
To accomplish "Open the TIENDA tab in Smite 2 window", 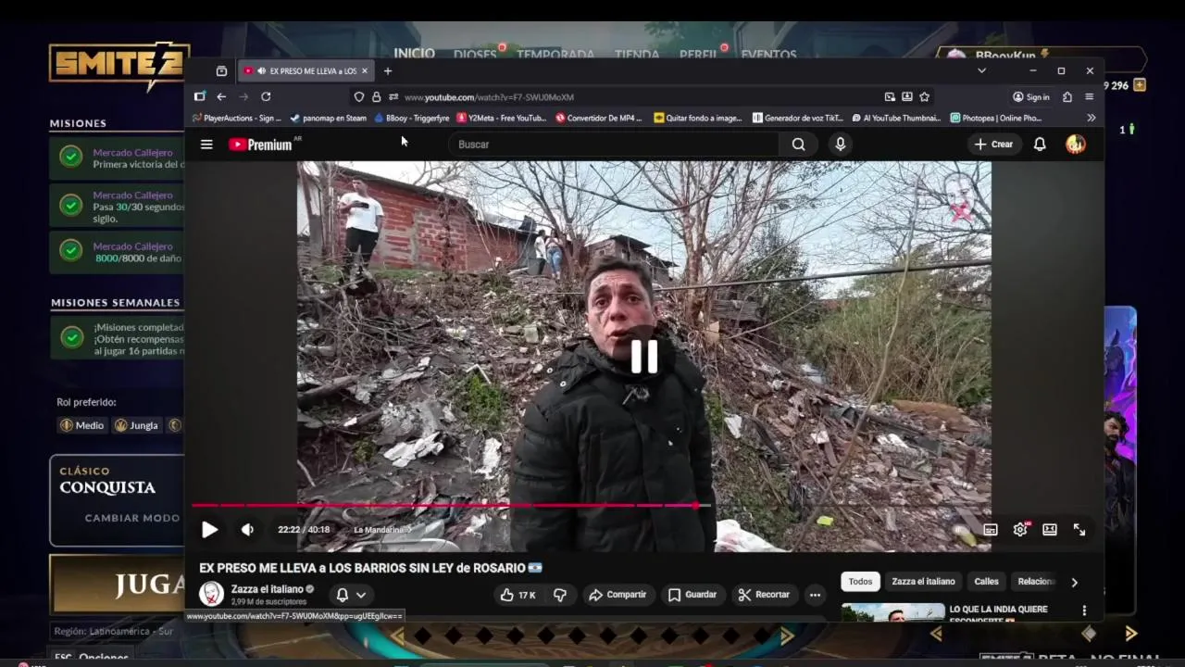I will (x=637, y=55).
